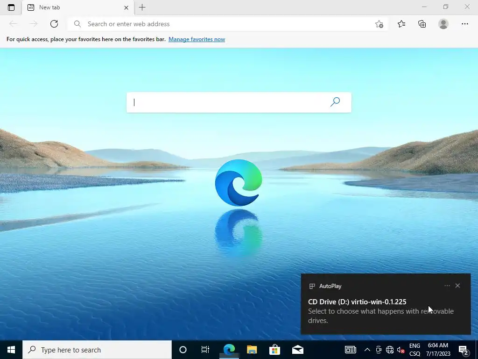478x359 pixels.
Task: Click Manage favorites now link
Action: coord(197,39)
